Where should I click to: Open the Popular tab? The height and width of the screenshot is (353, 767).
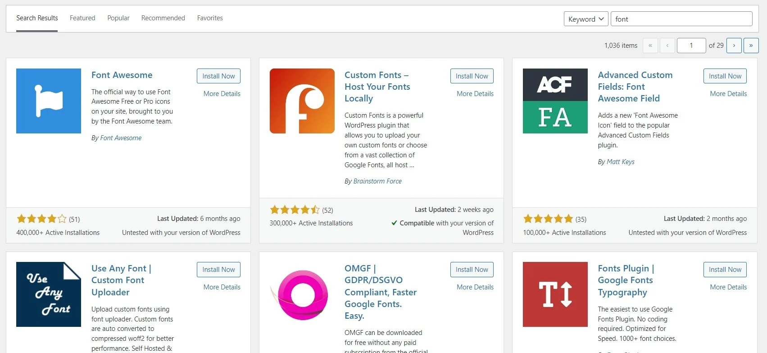click(118, 18)
